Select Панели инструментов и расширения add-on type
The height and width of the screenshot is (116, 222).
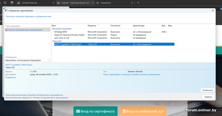(27, 30)
